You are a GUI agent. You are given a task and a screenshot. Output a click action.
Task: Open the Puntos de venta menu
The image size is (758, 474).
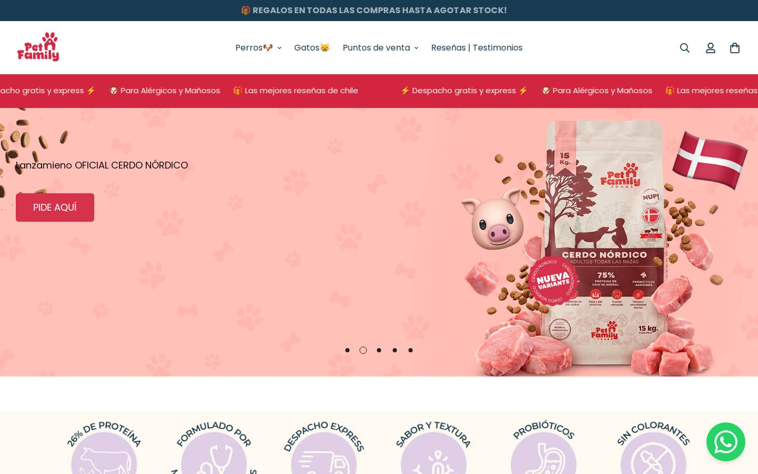point(380,48)
